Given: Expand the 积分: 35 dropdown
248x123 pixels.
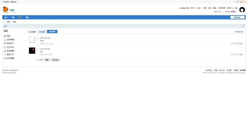Looking at the screenshot, I should 218,12.
